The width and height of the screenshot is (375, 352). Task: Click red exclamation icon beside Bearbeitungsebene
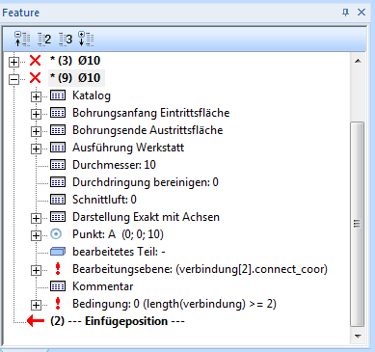[x=58, y=269]
